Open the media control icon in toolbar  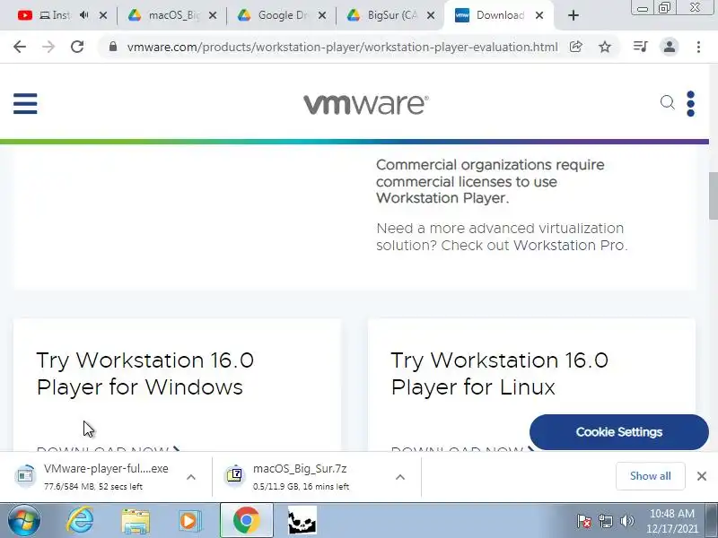(x=640, y=47)
